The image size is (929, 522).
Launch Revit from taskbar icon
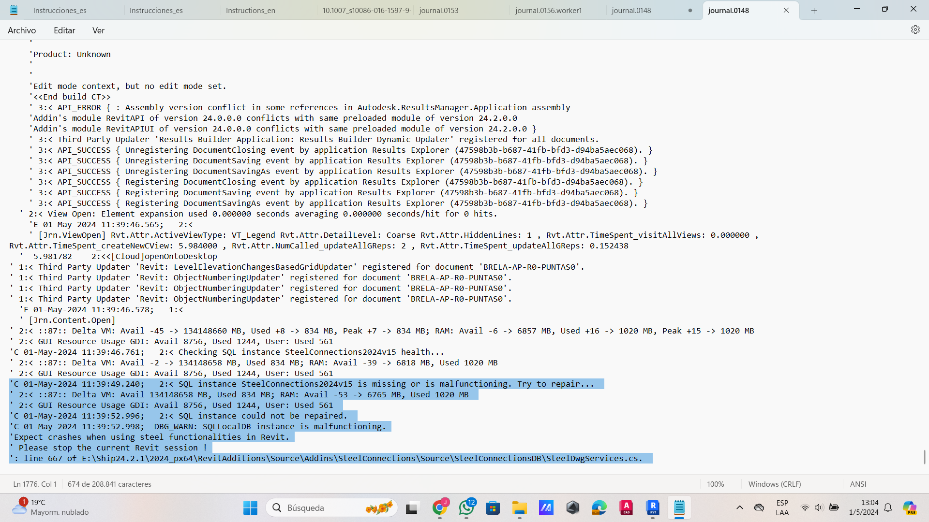point(652,507)
